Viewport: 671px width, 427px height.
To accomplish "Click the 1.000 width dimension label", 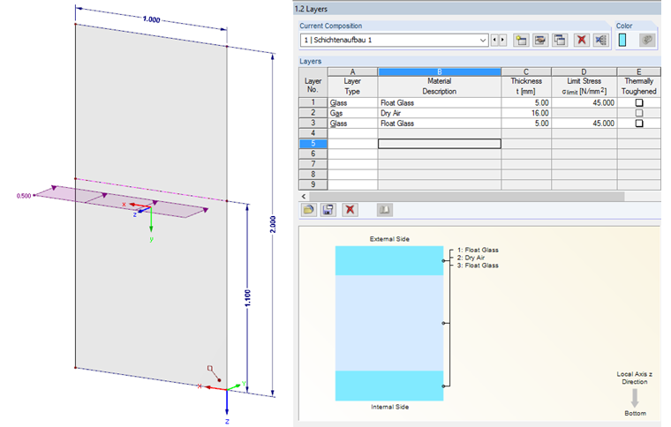I will (151, 19).
